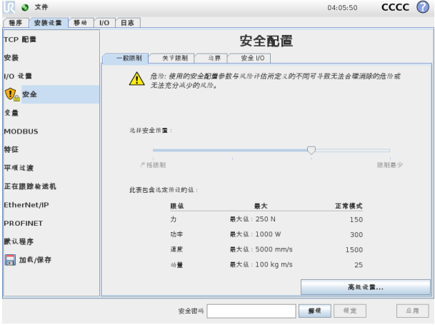This screenshot has width=435, height=325.
Task: Click the yellow warning triangle icon
Action: click(135, 80)
